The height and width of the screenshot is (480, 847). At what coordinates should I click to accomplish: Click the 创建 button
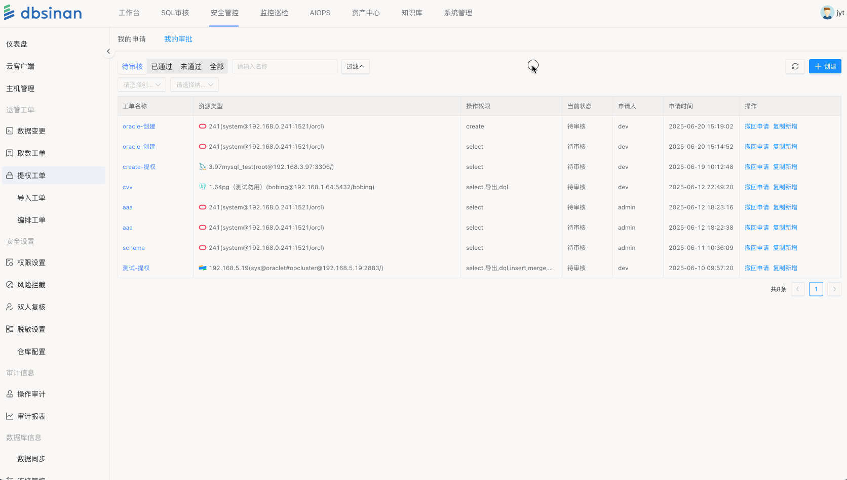pyautogui.click(x=825, y=66)
